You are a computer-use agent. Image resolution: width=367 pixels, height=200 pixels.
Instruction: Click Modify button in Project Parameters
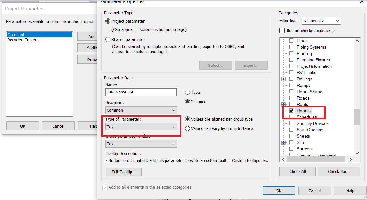(88, 48)
